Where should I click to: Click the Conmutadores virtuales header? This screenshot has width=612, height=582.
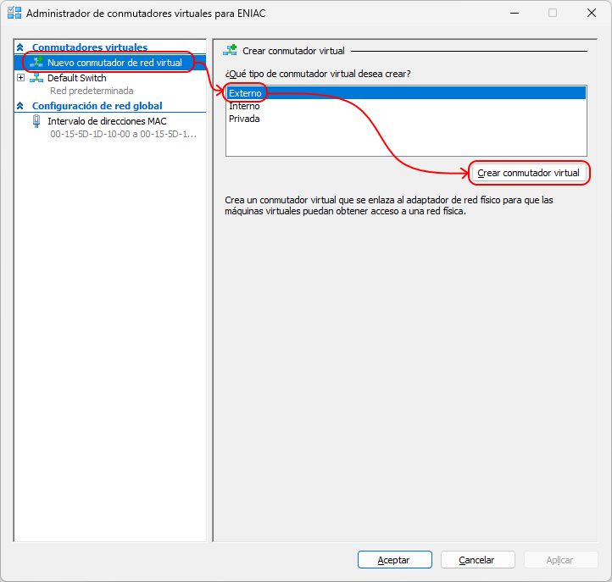tap(90, 47)
